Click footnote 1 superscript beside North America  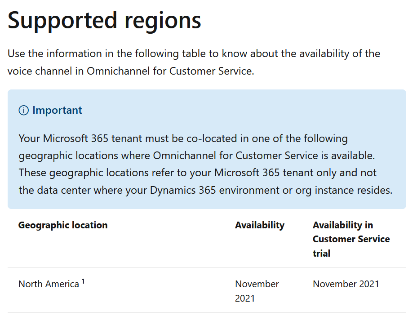[x=83, y=281]
